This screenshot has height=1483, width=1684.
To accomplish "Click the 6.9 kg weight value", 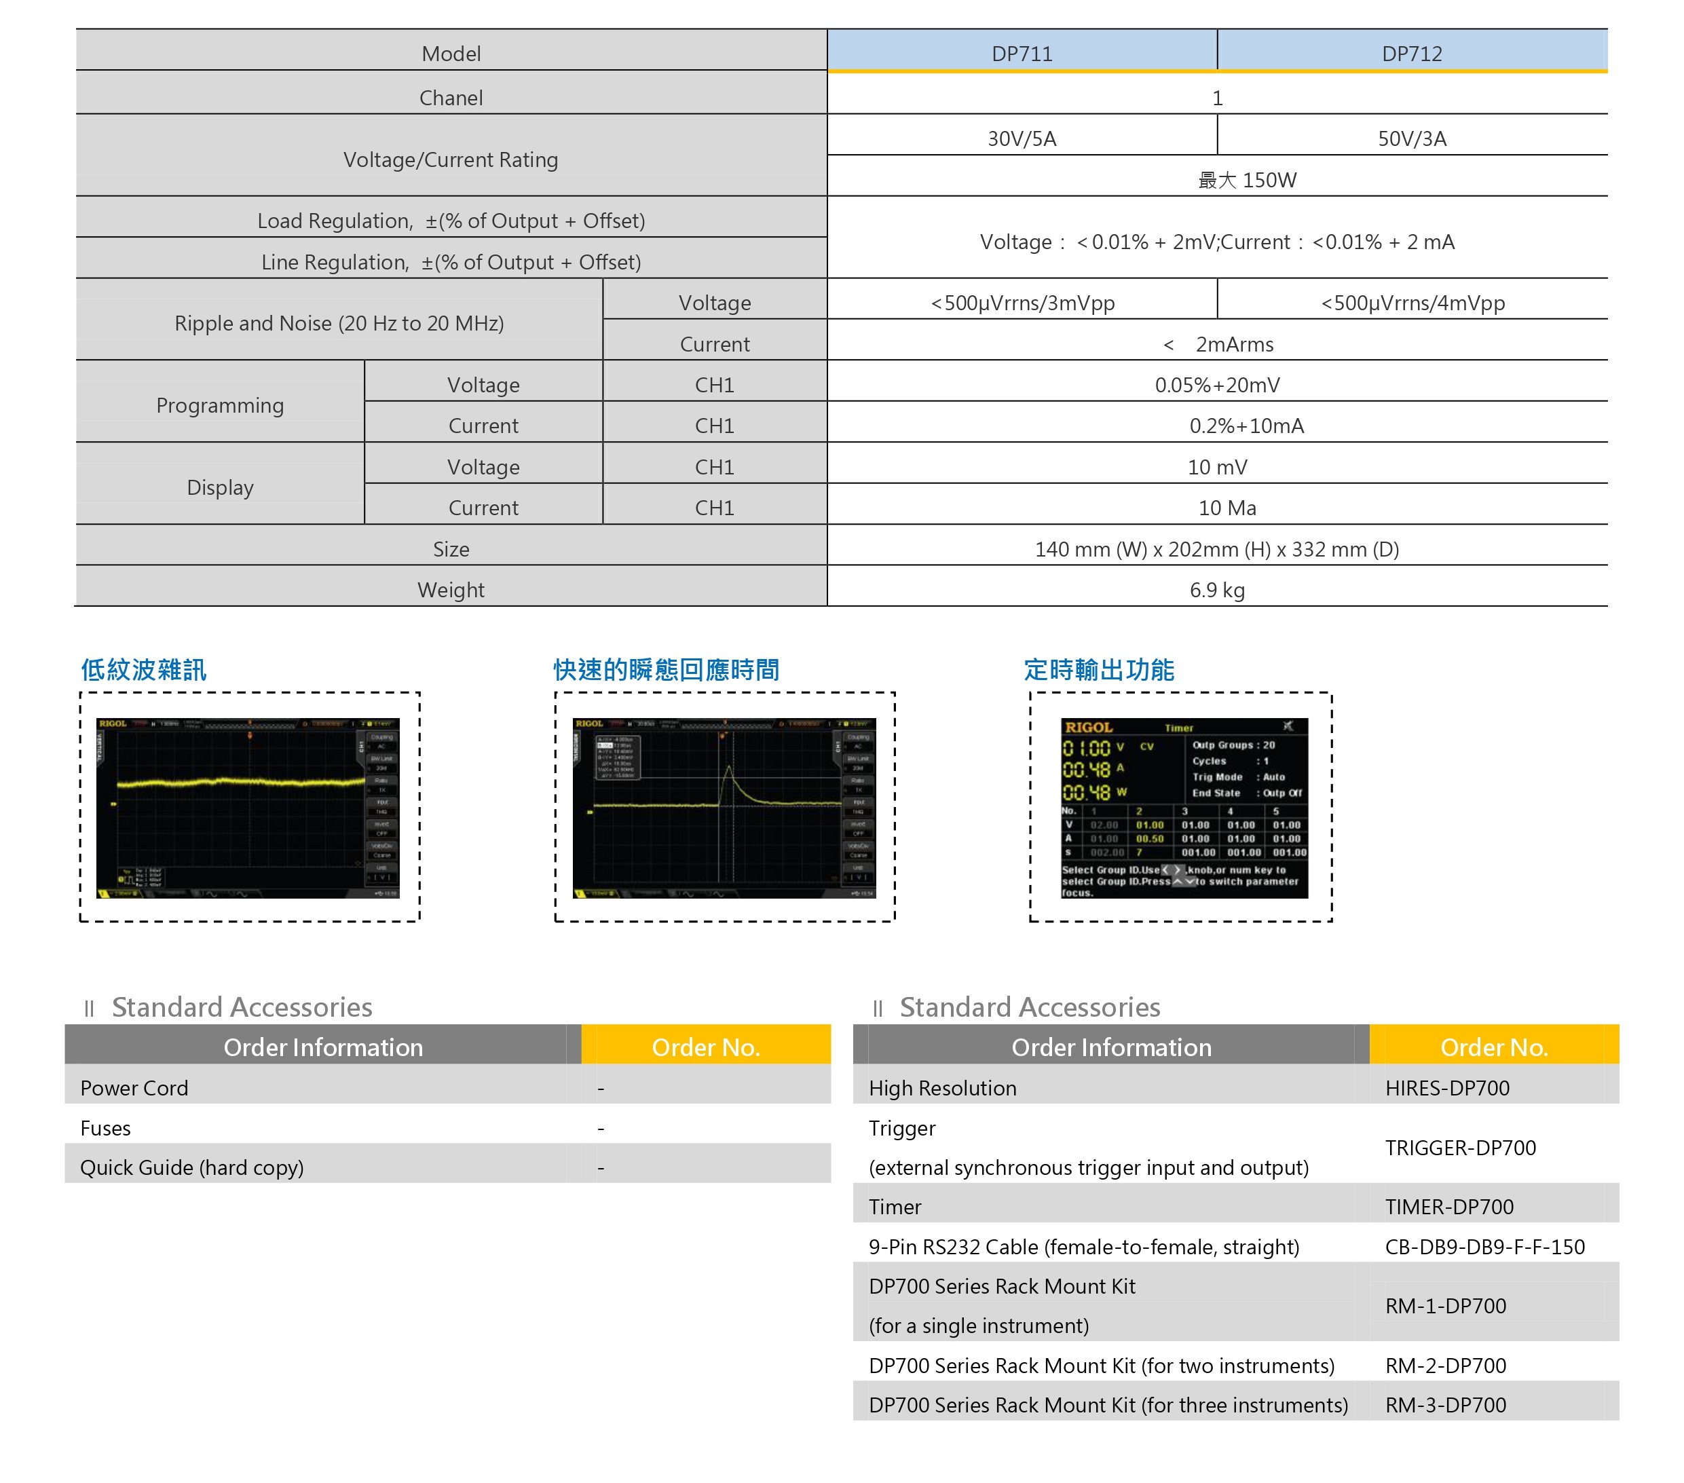I will point(1217,590).
